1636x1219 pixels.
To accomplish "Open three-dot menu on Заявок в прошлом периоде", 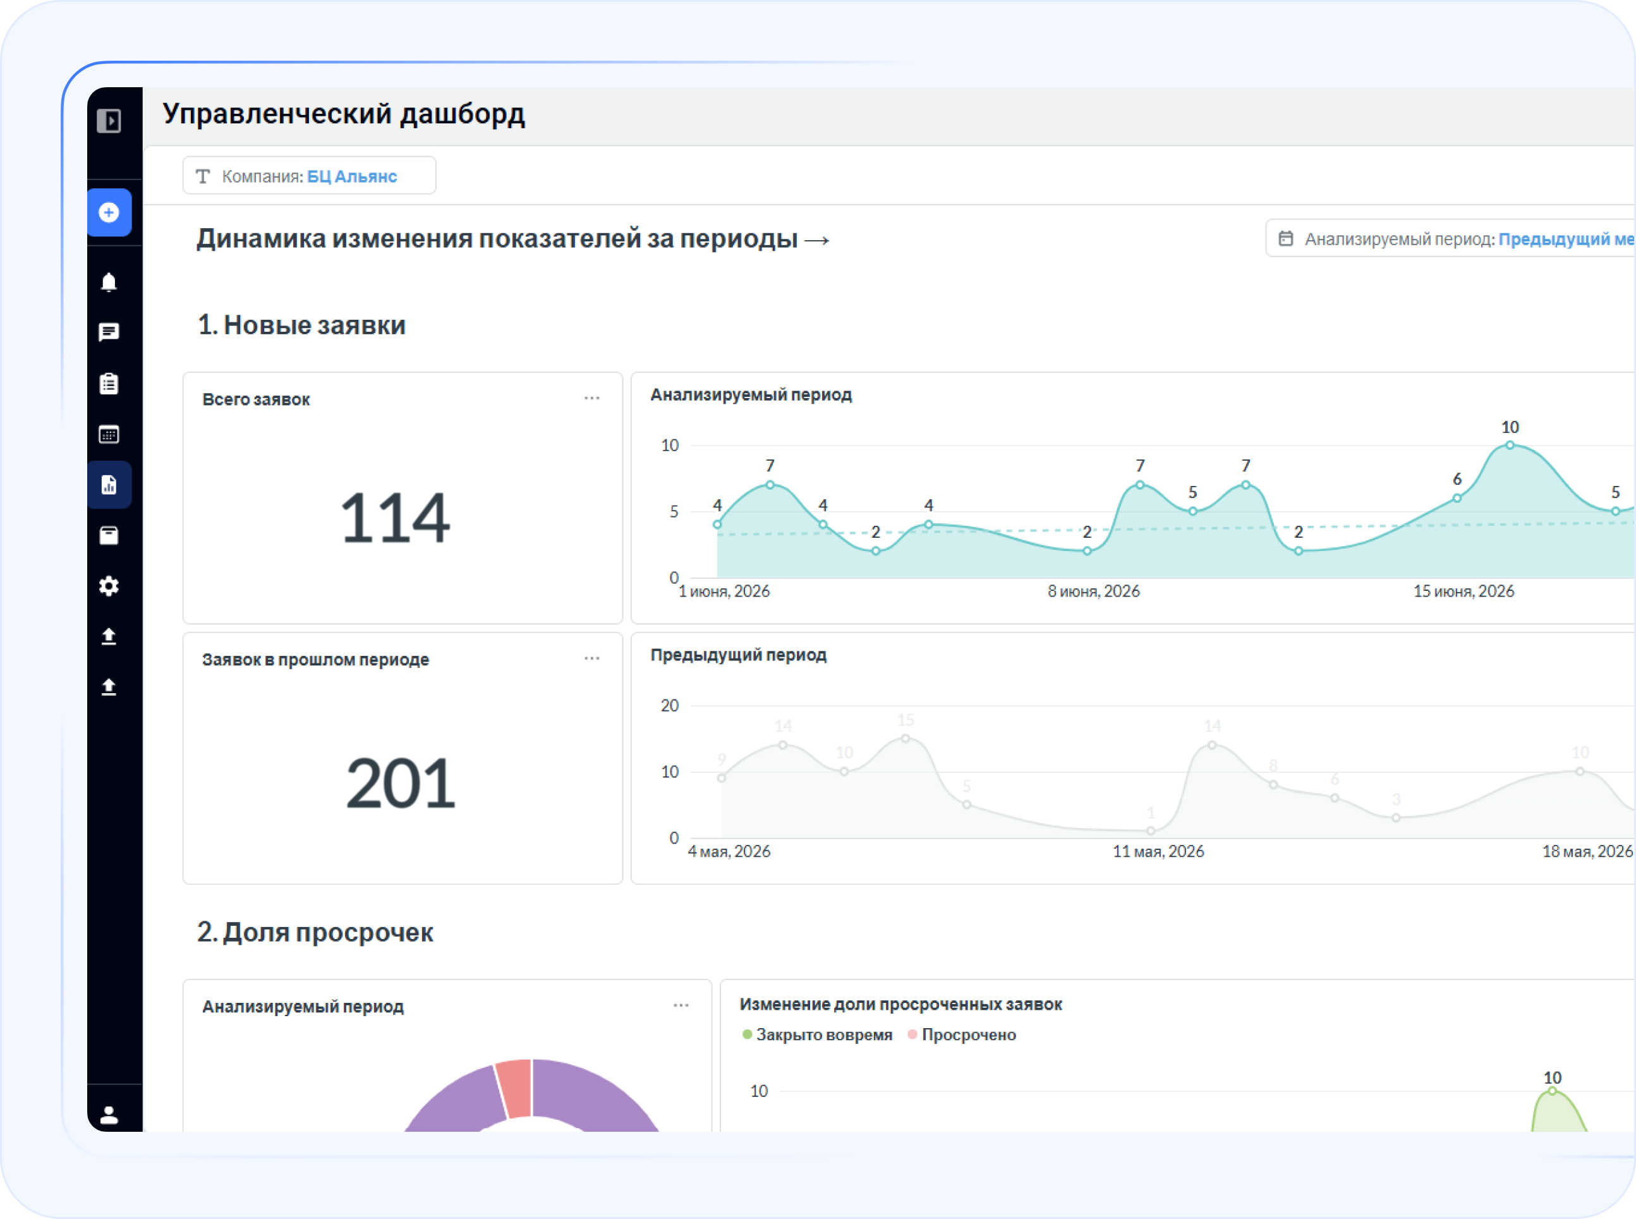I will click(x=592, y=658).
